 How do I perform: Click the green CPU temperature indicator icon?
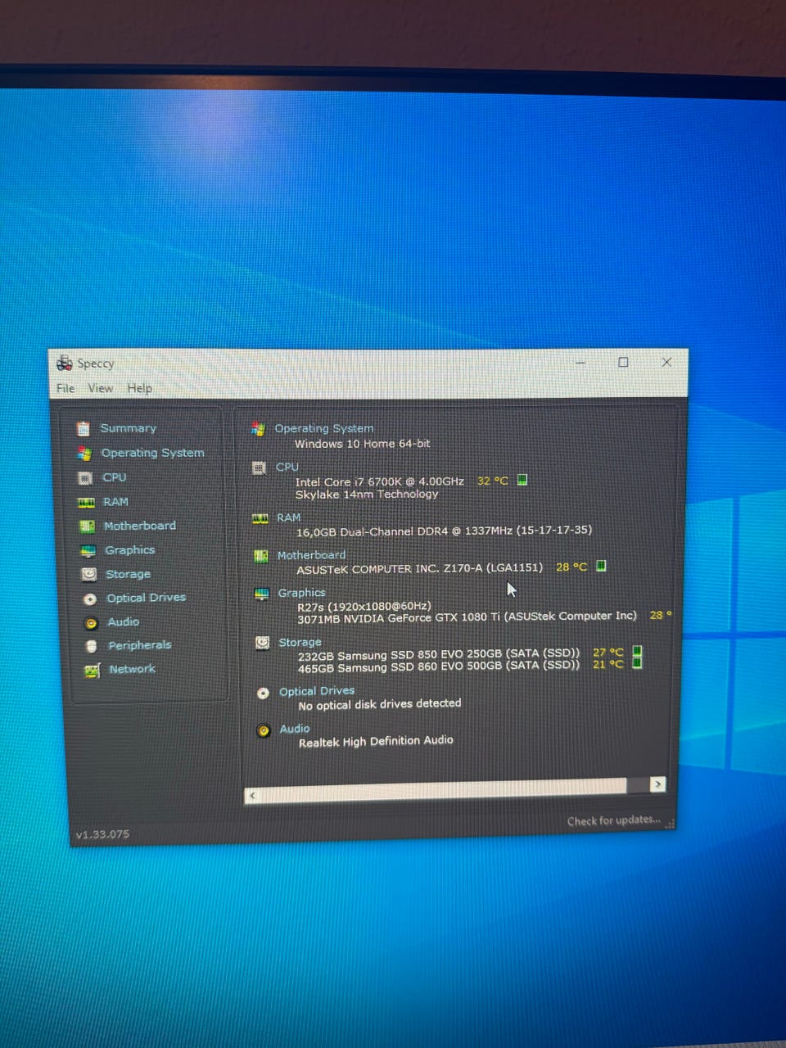(x=522, y=480)
